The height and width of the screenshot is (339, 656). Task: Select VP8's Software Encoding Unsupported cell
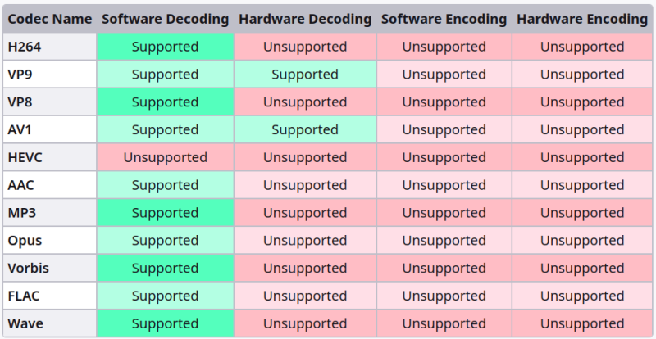(444, 102)
